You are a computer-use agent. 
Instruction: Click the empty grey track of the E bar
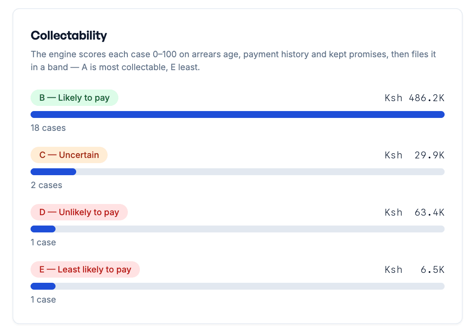(x=250, y=286)
